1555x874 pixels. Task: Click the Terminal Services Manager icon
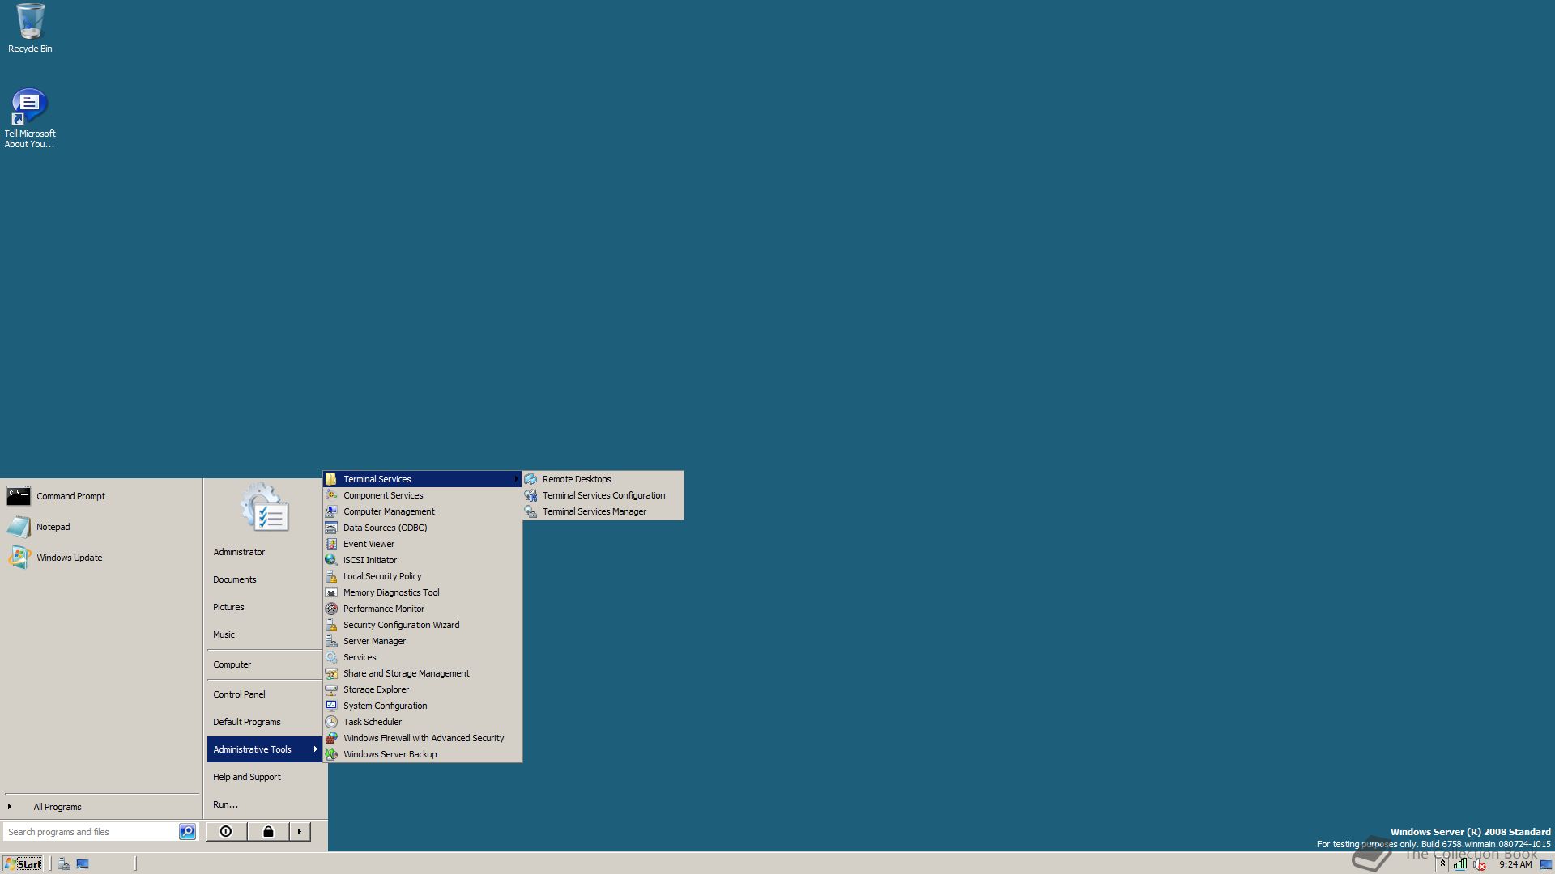tap(530, 511)
